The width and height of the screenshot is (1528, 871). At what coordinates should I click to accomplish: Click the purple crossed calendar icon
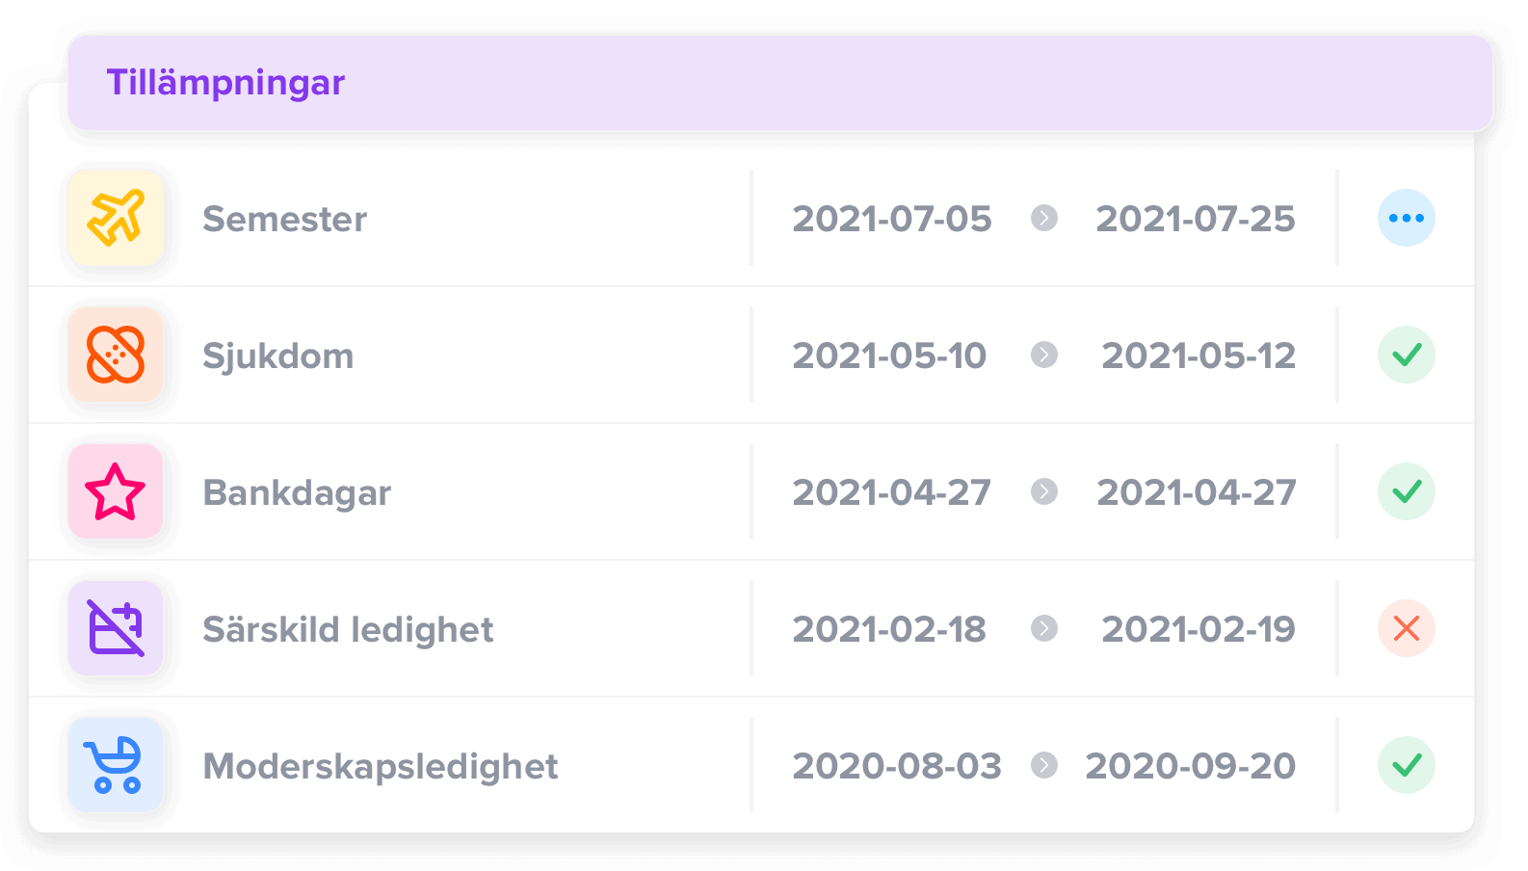pos(116,629)
